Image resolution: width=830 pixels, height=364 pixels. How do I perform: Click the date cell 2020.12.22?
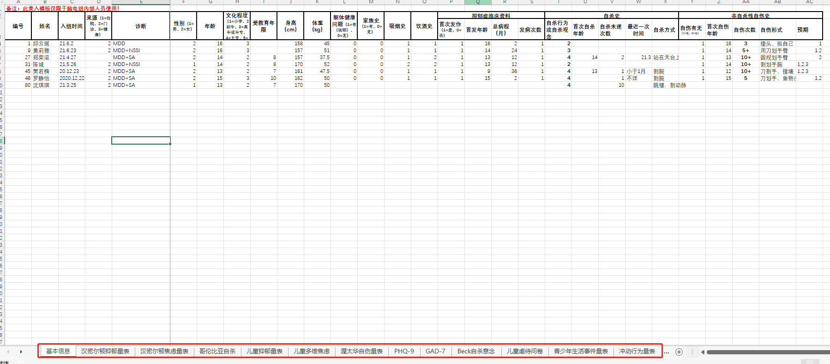(72, 78)
